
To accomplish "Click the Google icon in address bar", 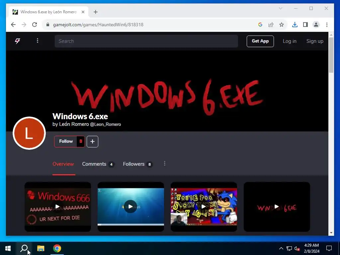I will coord(260,25).
